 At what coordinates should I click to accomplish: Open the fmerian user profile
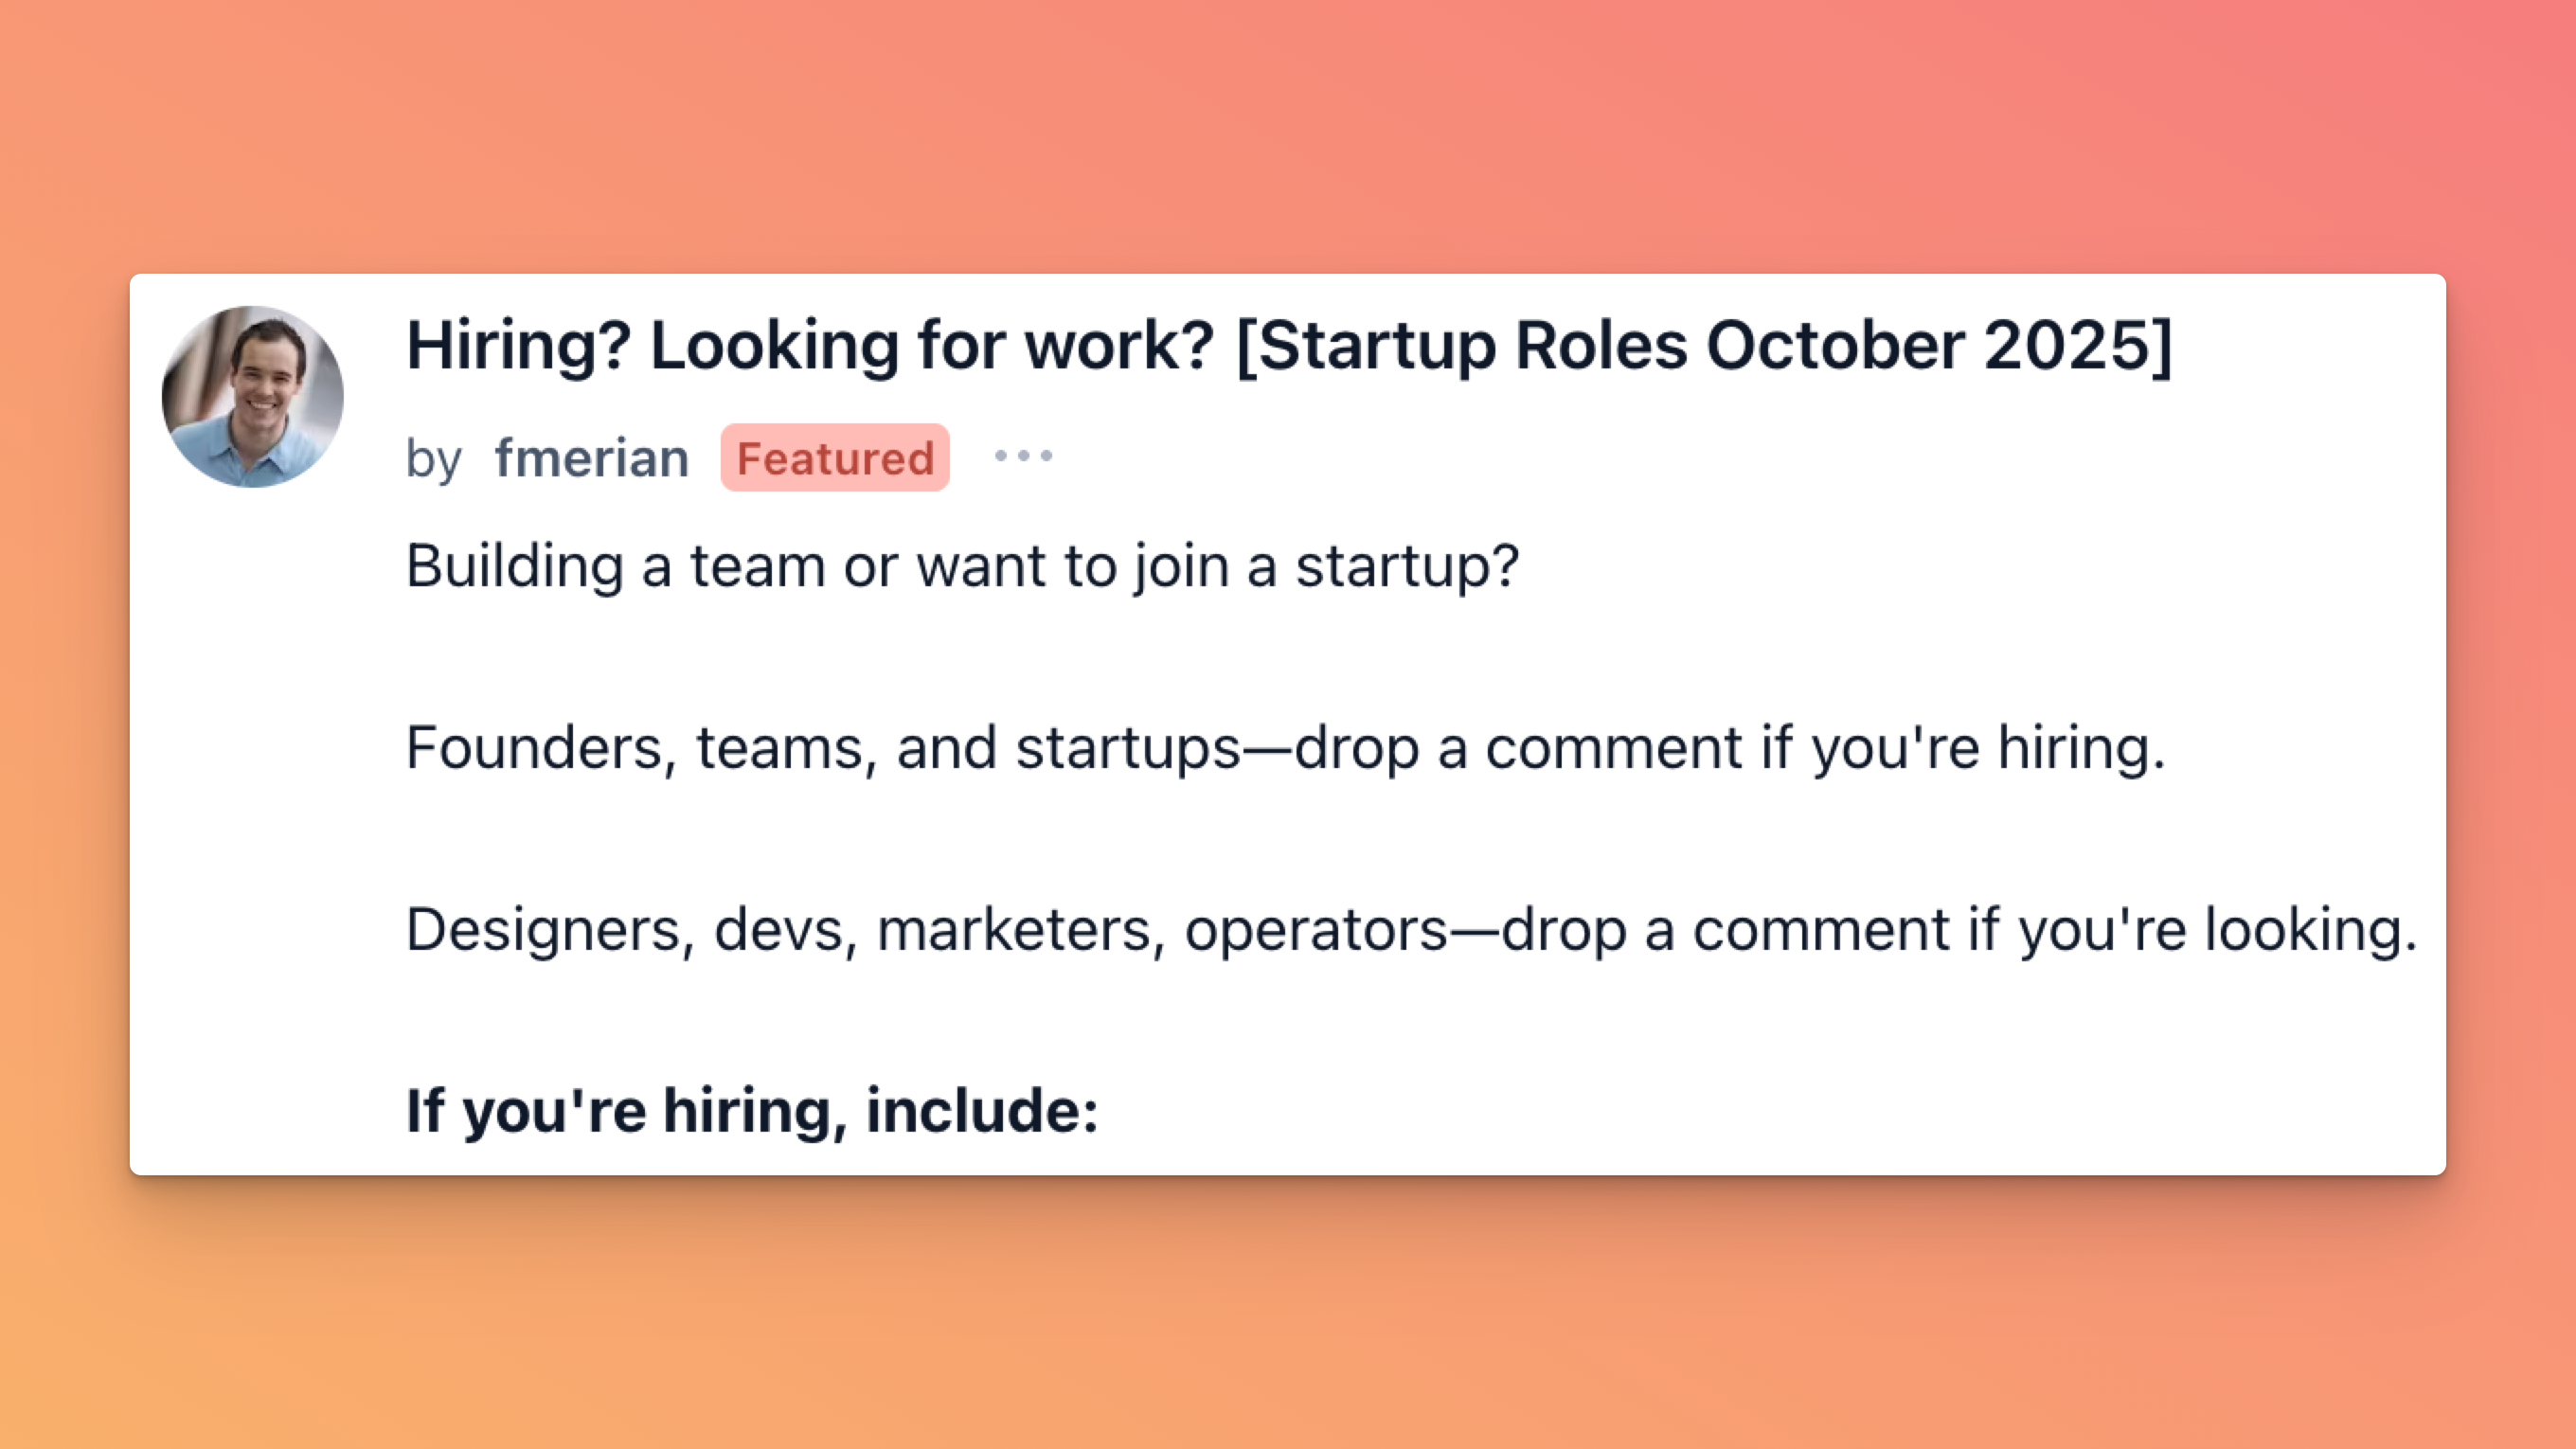591,458
